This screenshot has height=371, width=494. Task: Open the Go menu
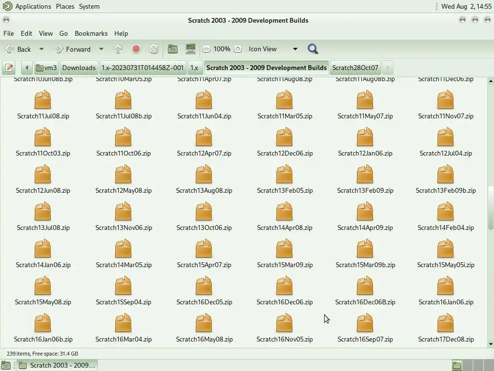coord(63,33)
